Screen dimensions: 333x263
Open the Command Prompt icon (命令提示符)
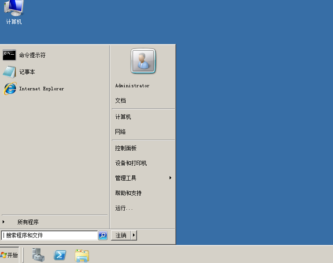point(9,55)
